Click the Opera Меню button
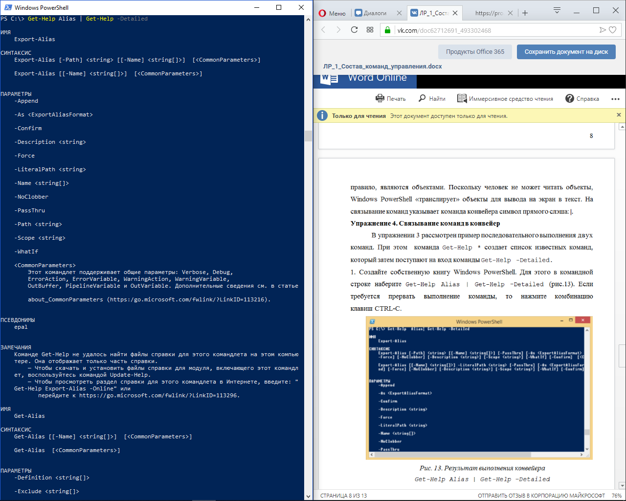The width and height of the screenshot is (626, 501). 332,13
